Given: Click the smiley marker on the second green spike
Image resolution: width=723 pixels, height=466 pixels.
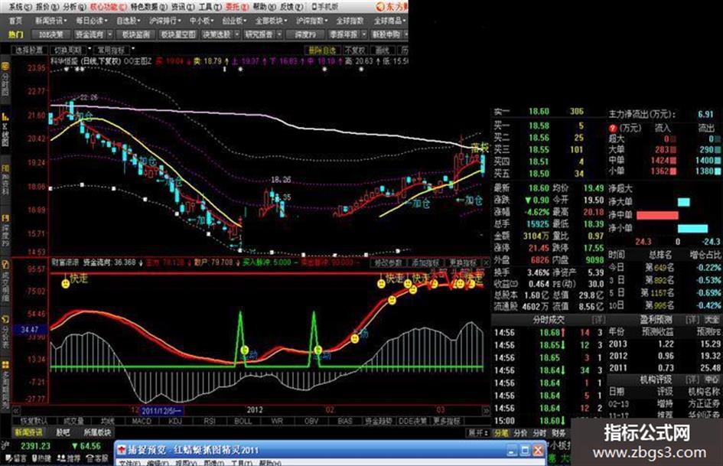Looking at the screenshot, I should [318, 350].
